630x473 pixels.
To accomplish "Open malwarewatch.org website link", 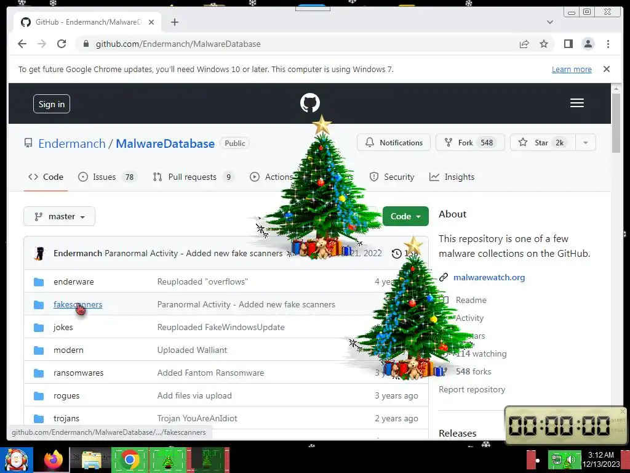I will 489,277.
